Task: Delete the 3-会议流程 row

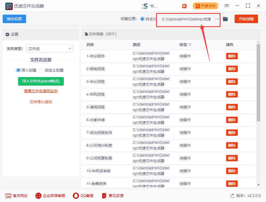Action: click(x=232, y=82)
